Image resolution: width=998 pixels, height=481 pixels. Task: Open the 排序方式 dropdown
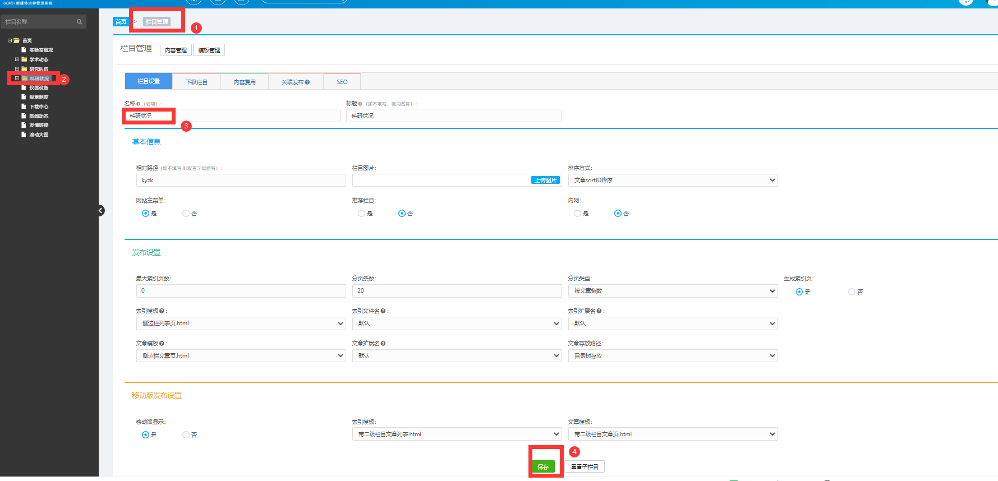click(x=673, y=181)
